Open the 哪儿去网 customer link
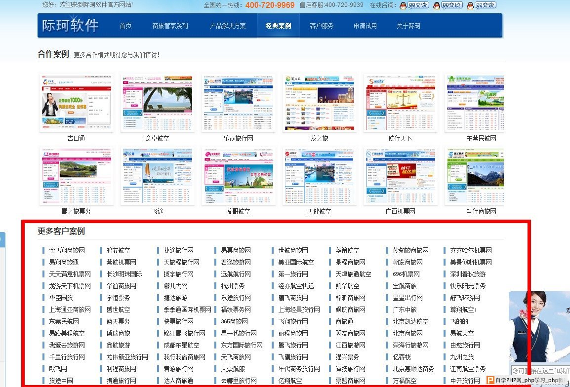Viewport: 570px width, 387px height. (175, 286)
